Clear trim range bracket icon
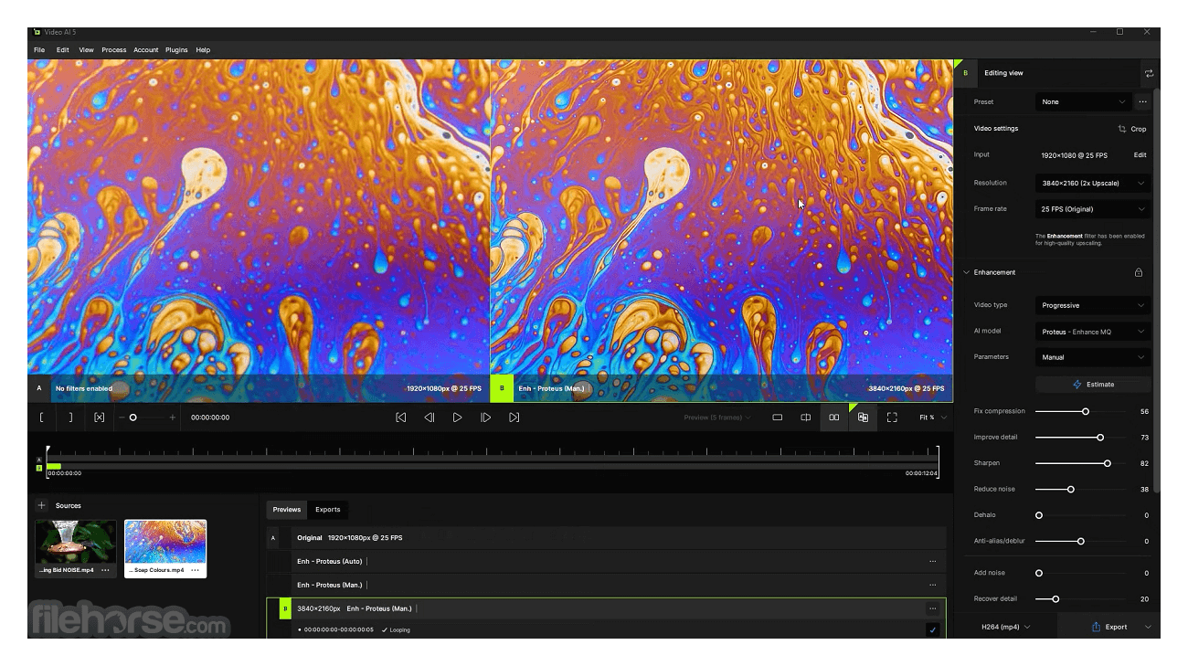The width and height of the screenshot is (1188, 666). [99, 418]
